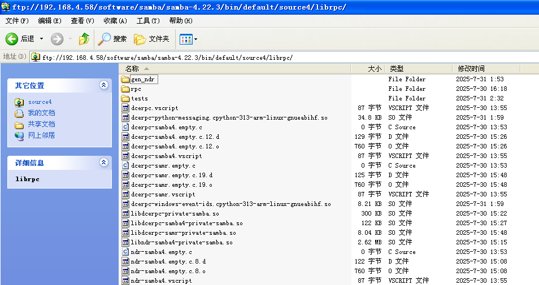
Task: Sort by the 类型 column header
Action: 418,69
